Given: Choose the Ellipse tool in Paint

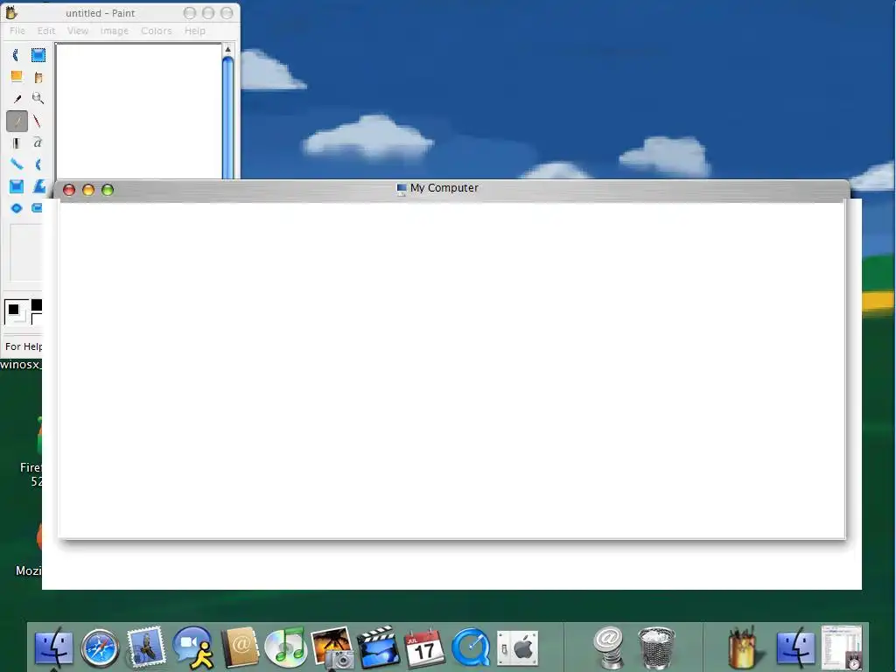Looking at the screenshot, I should coord(17,208).
